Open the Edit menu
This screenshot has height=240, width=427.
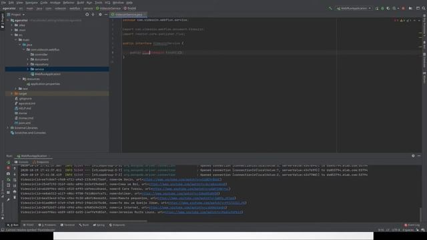(x=11, y=3)
